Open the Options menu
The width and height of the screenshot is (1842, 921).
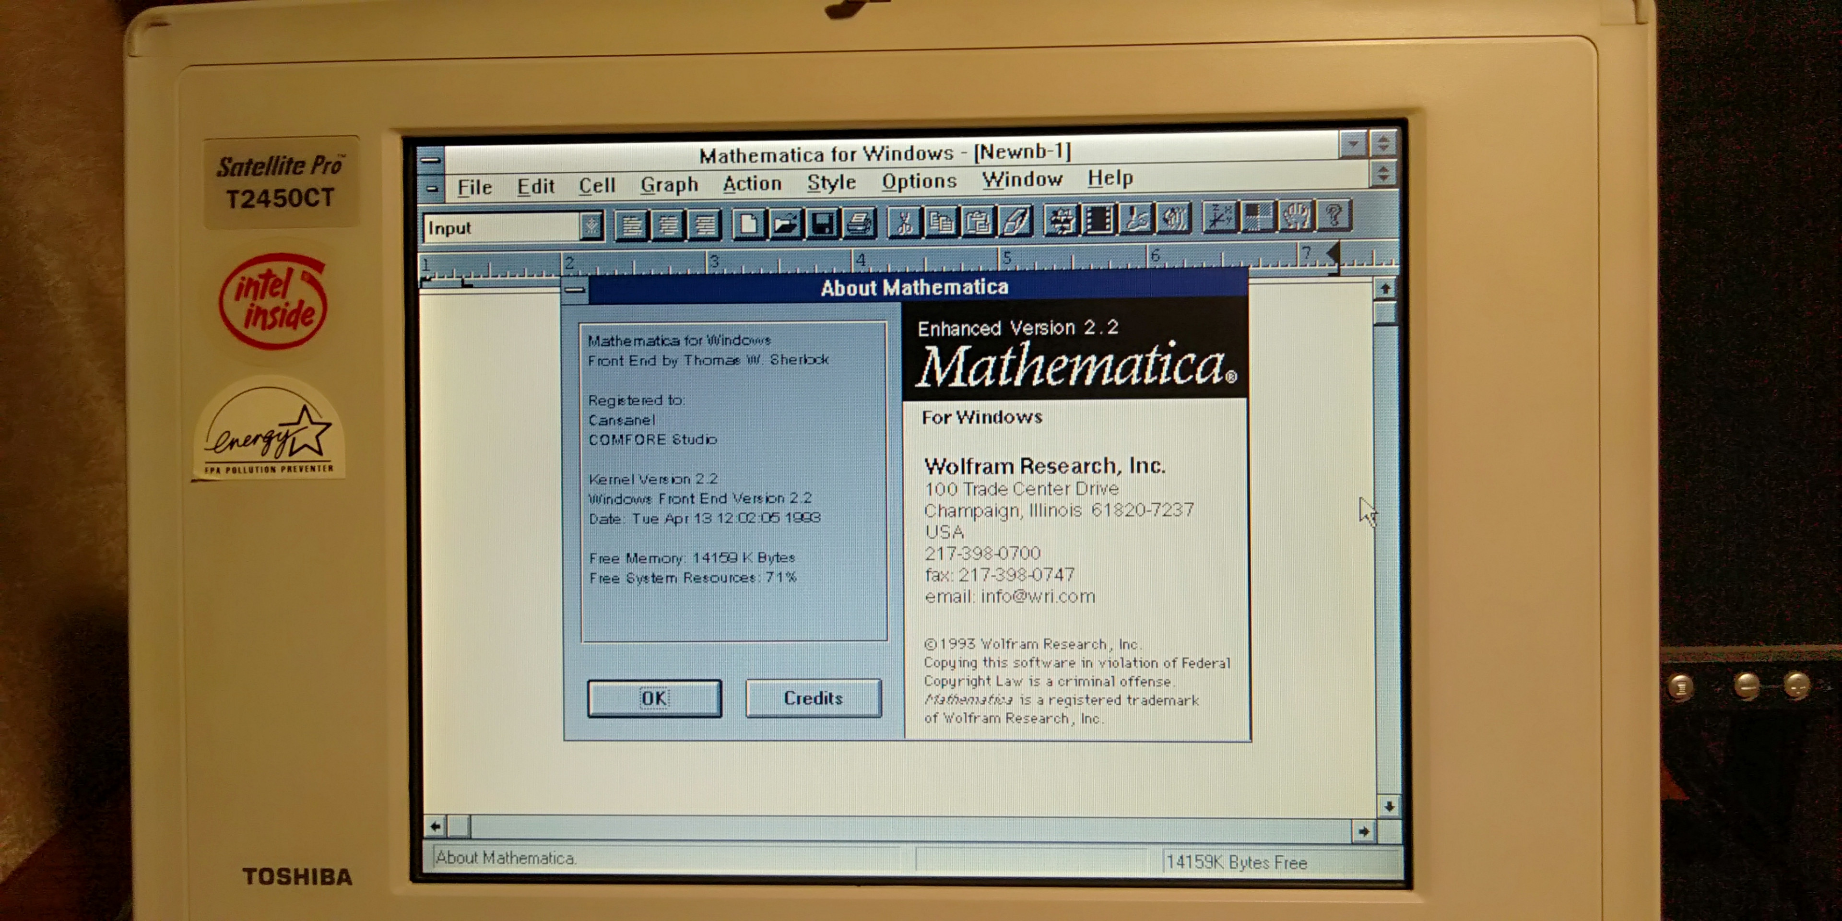click(919, 181)
